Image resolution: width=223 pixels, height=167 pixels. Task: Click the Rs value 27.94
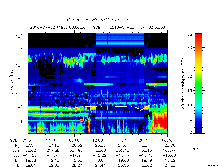point(31,145)
